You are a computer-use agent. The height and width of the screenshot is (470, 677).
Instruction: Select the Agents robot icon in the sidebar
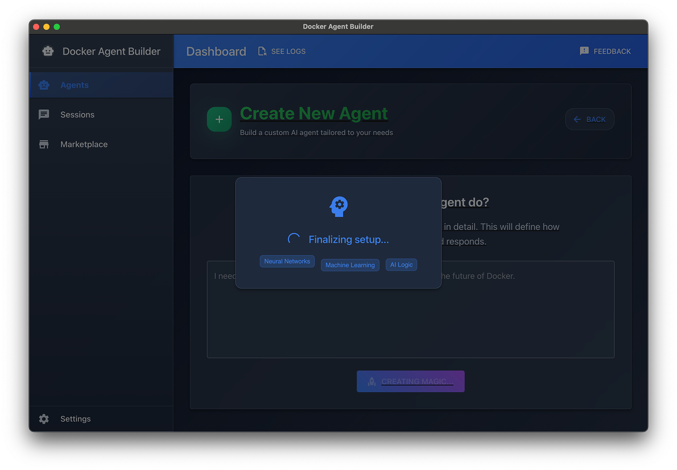[43, 85]
